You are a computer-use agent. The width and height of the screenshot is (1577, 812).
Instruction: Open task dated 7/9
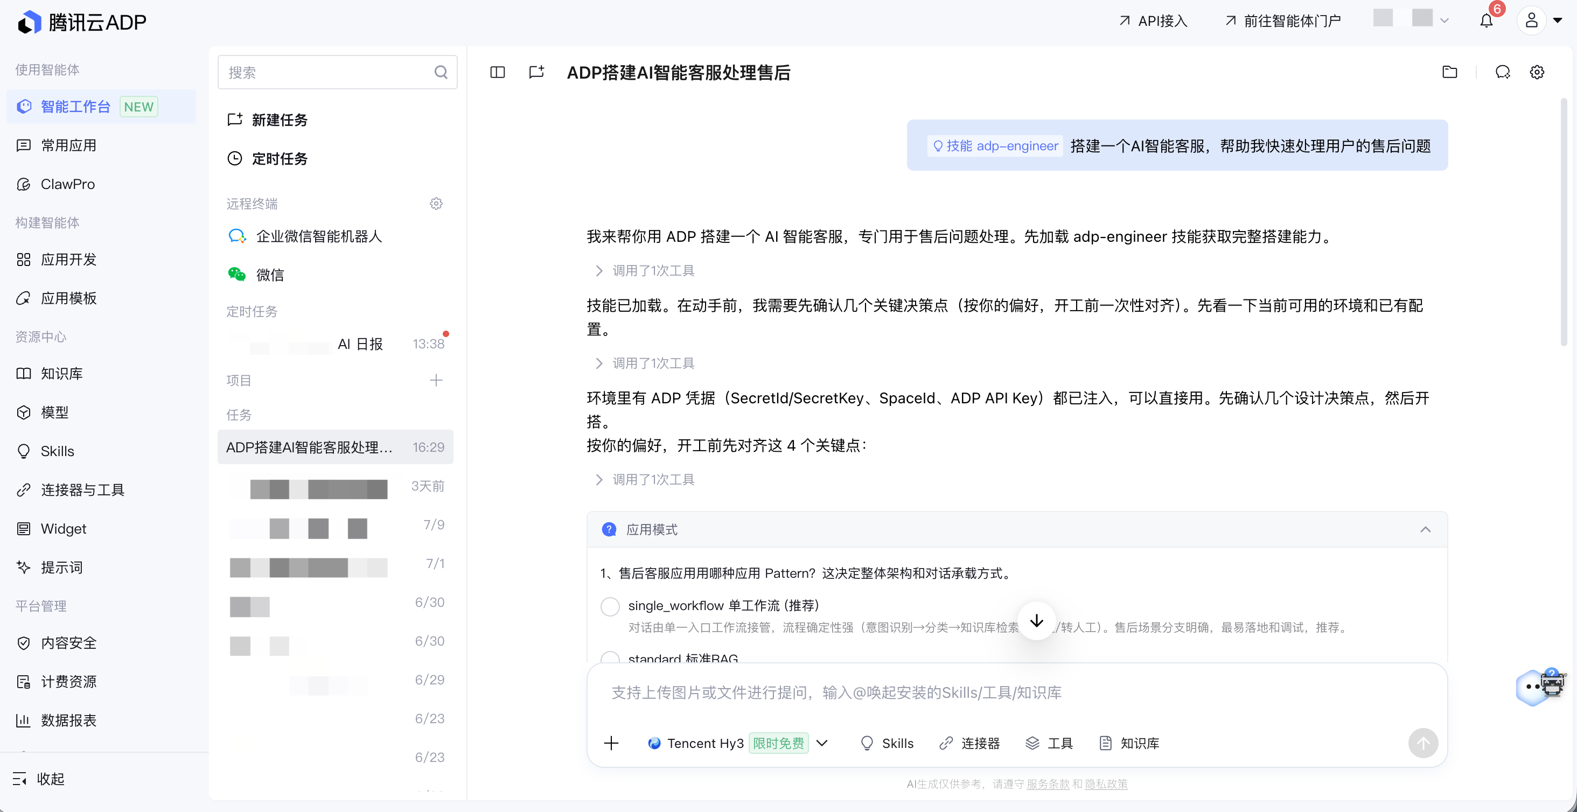click(336, 525)
